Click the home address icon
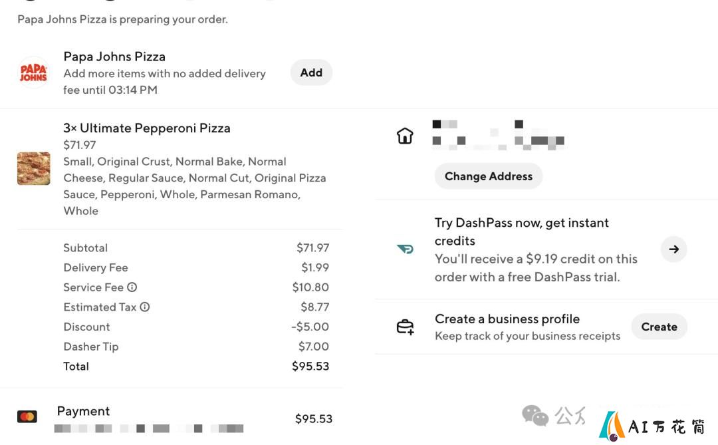 (405, 136)
